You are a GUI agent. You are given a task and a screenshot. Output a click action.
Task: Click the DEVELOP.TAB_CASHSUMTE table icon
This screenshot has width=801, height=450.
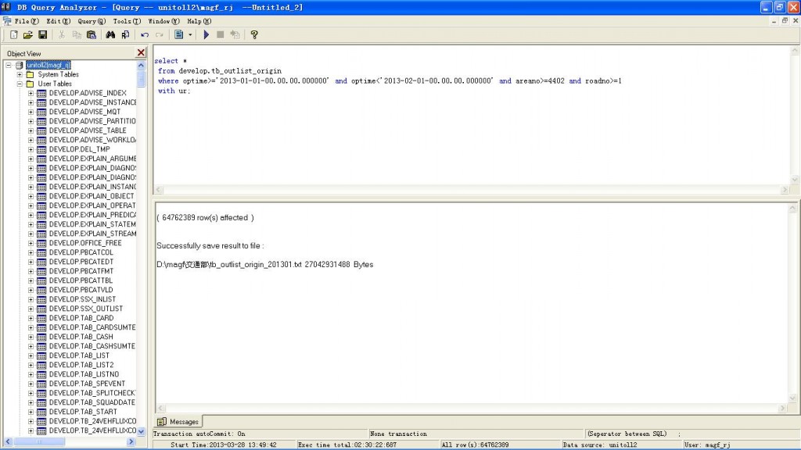[41, 346]
